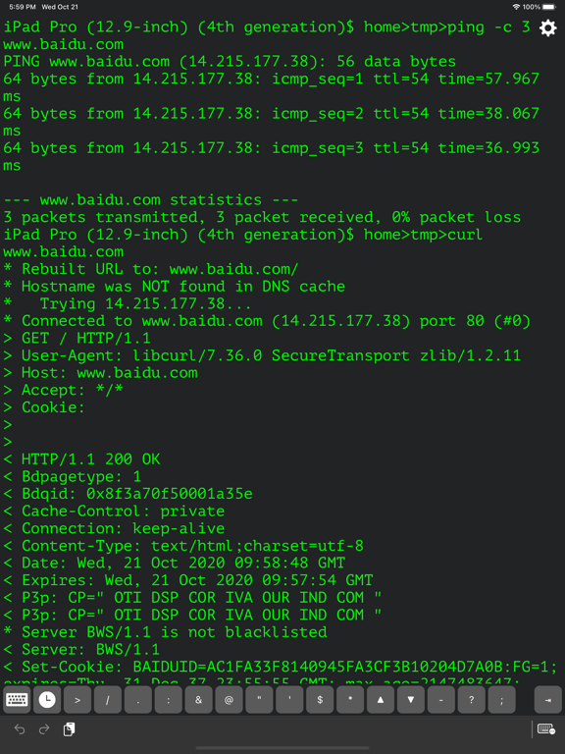
Task: Tap the semicolon key
Action: pos(501,700)
